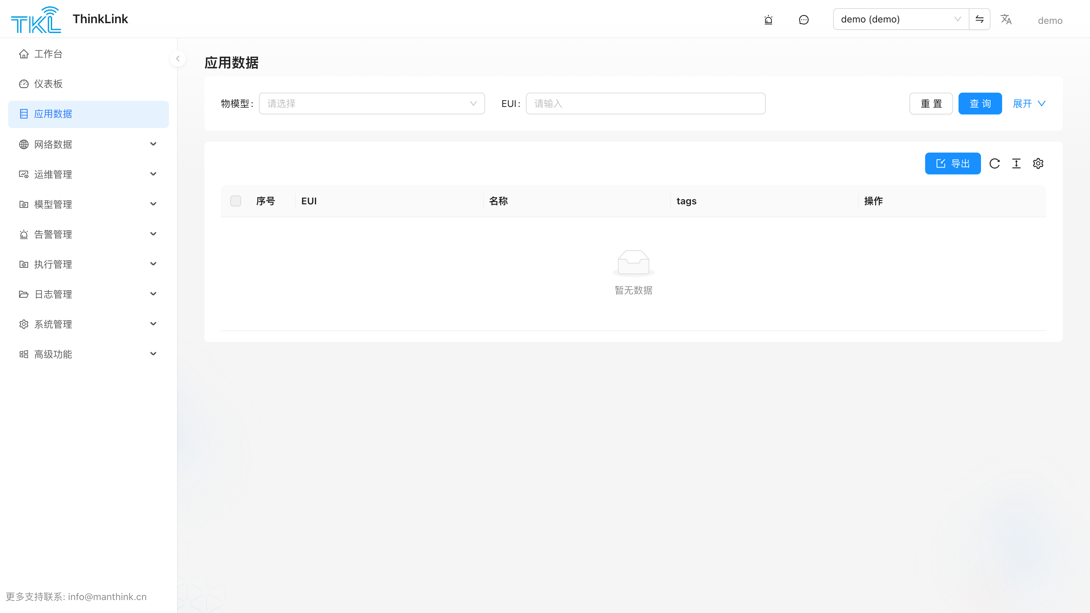
Task: Open the language translation icon
Action: [x=1006, y=19]
